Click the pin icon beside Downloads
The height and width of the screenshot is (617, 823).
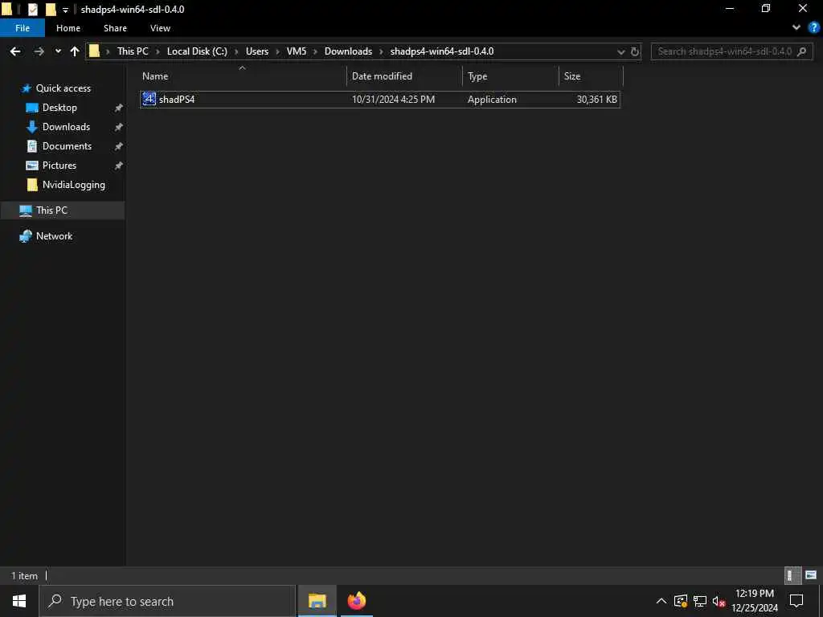(119, 127)
